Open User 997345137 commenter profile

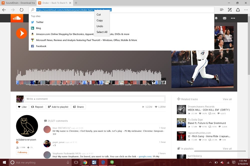[x=61, y=128]
